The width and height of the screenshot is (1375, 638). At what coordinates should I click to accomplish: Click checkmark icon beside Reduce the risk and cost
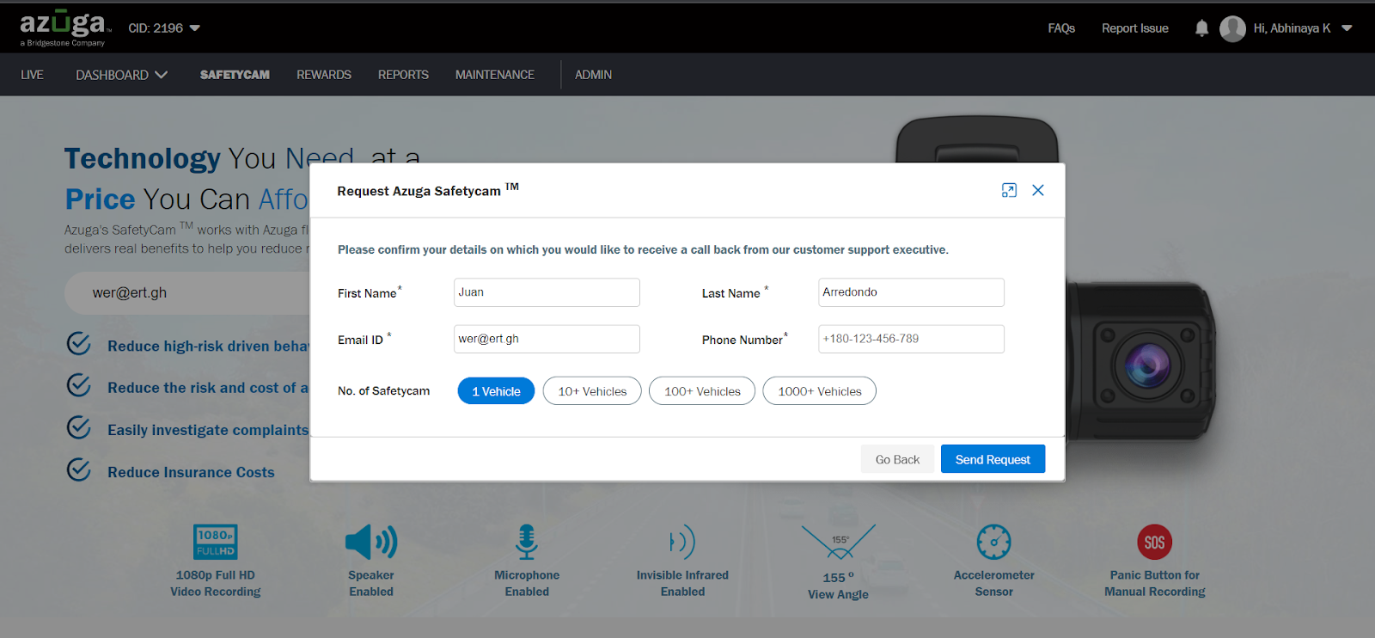pyautogui.click(x=79, y=385)
